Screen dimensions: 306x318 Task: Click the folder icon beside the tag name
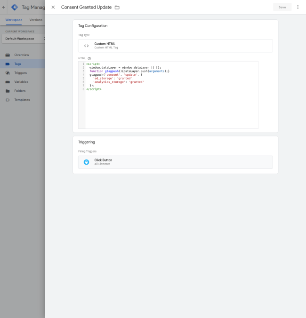point(117,8)
